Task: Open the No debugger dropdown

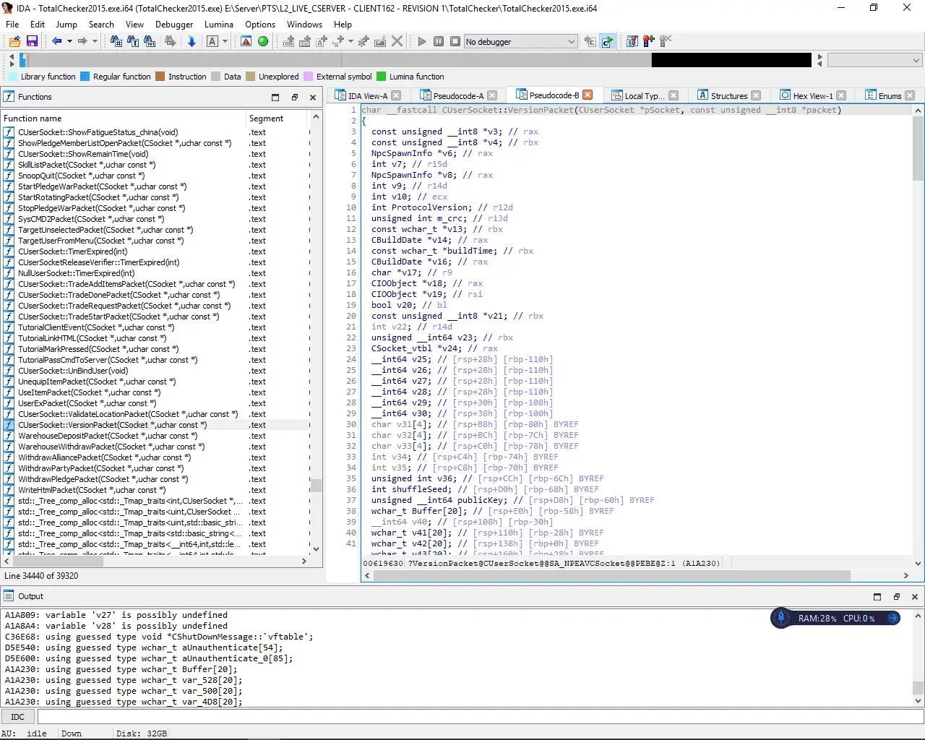Action: (x=520, y=41)
